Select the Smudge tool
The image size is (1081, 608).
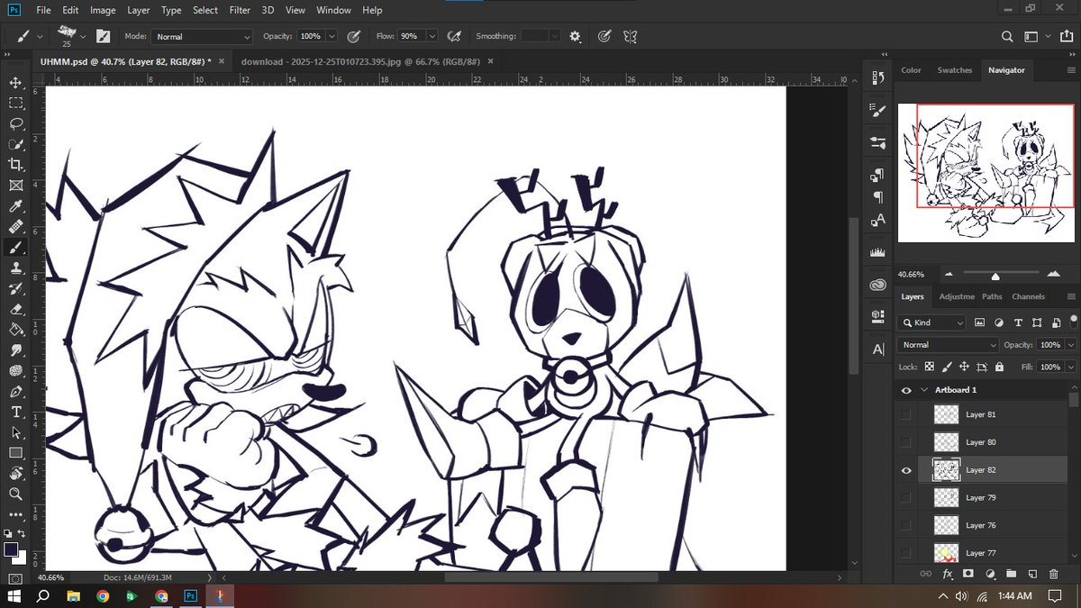pos(15,350)
